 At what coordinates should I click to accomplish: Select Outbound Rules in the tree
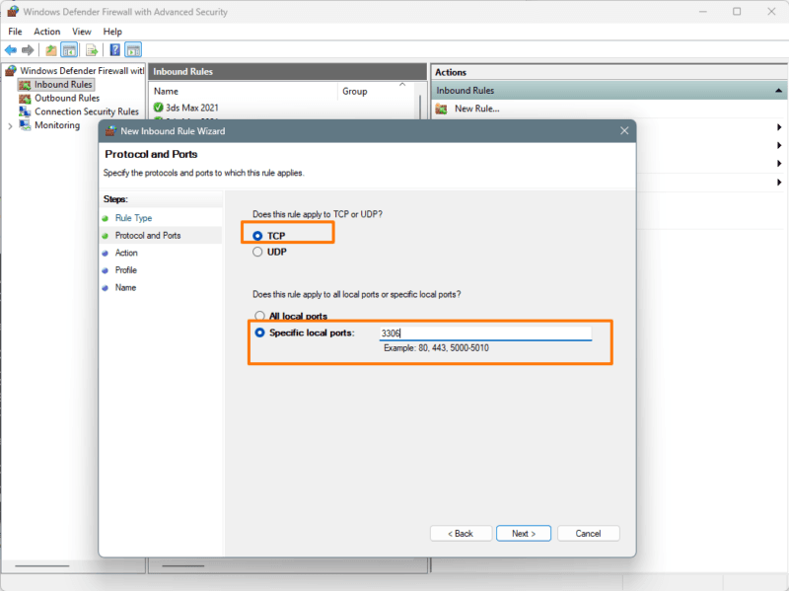[x=67, y=98]
